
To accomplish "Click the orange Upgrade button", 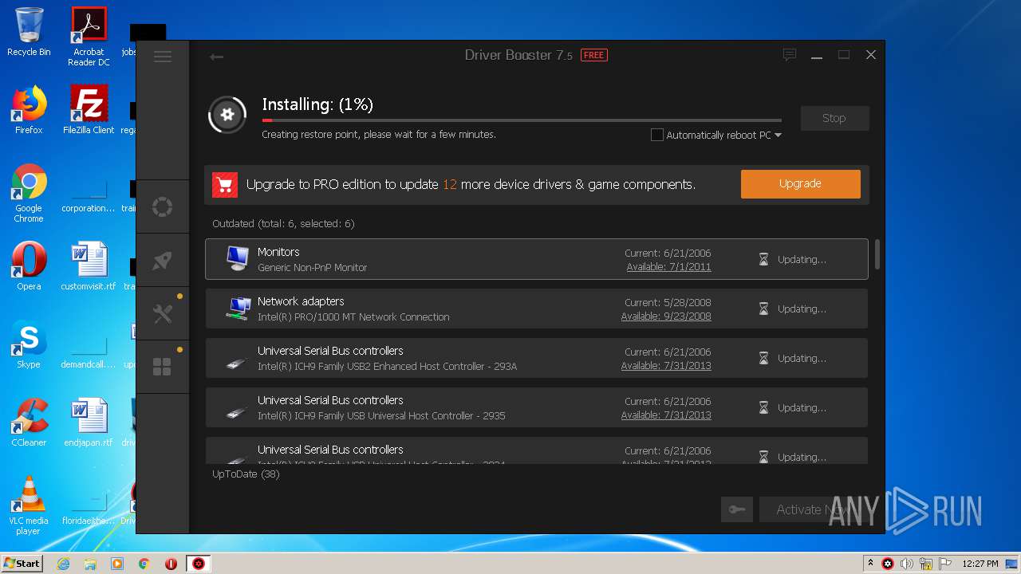I will (800, 184).
